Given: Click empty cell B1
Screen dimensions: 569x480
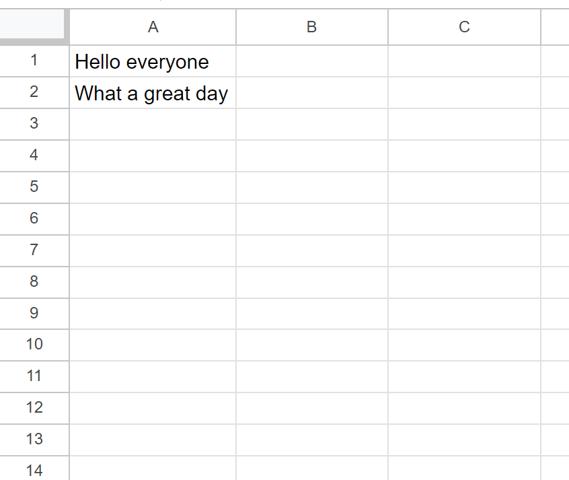Looking at the screenshot, I should click(312, 61).
